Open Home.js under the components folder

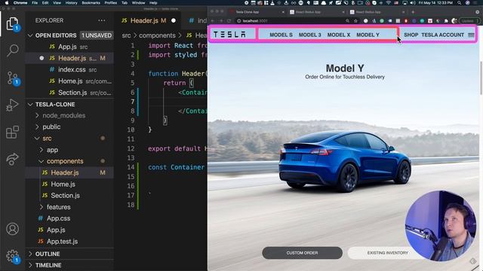63,184
